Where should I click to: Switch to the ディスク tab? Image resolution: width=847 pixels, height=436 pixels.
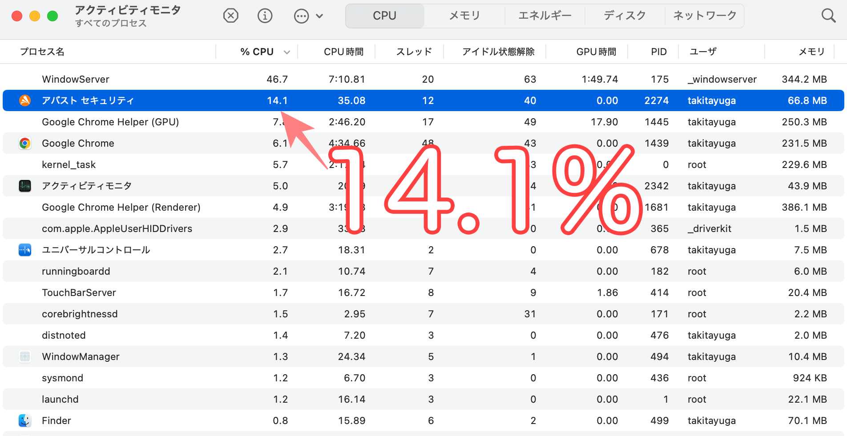[625, 16]
